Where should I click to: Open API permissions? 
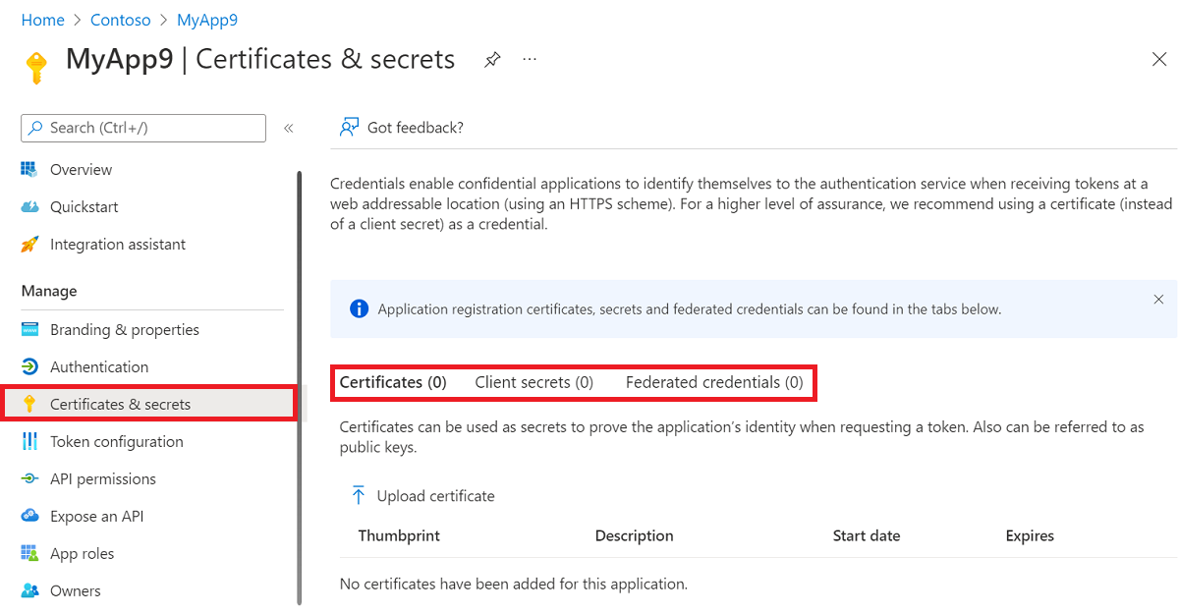(x=102, y=478)
